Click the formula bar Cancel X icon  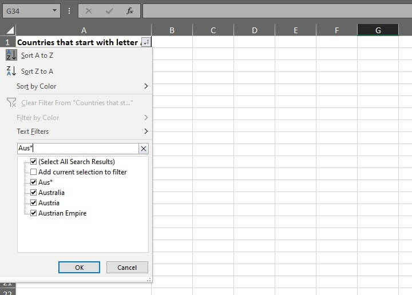click(x=89, y=10)
